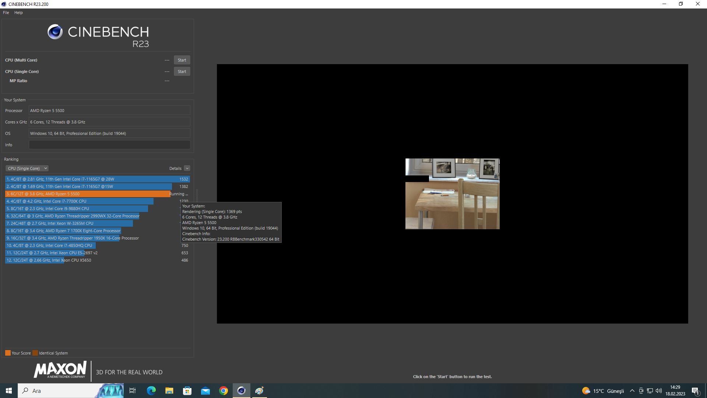
Task: Switch to the Cinebench taskbar icon
Action: click(242, 391)
